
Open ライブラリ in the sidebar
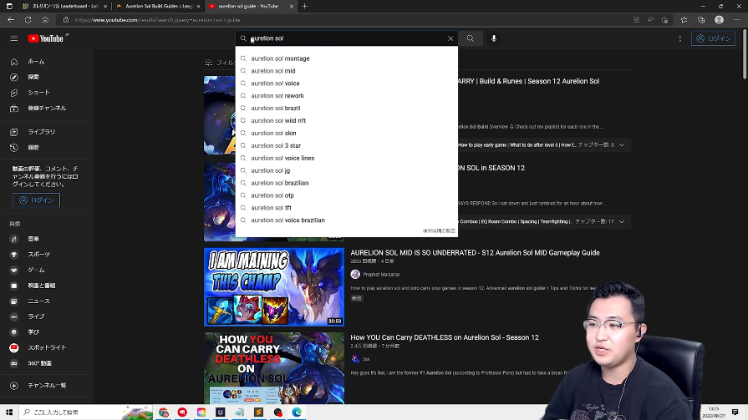43,132
